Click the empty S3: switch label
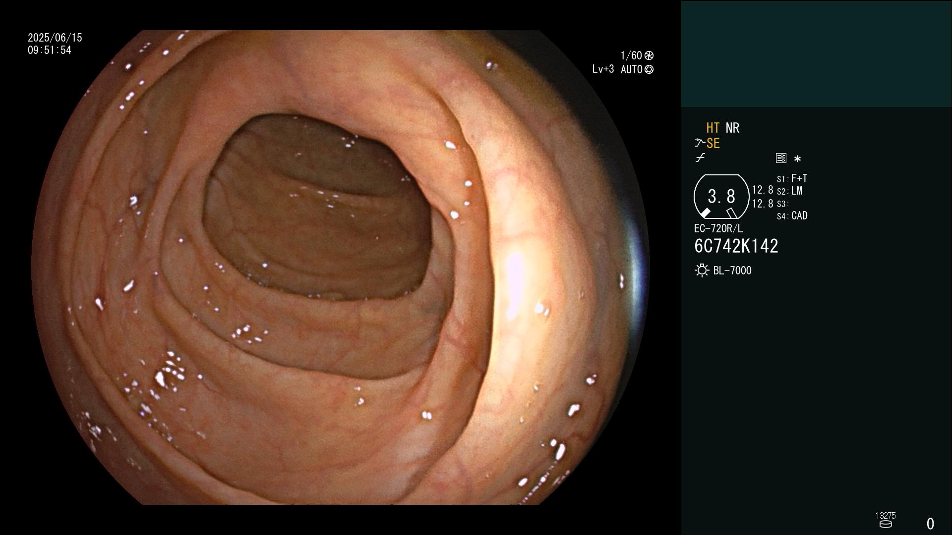The height and width of the screenshot is (535, 952). point(783,204)
